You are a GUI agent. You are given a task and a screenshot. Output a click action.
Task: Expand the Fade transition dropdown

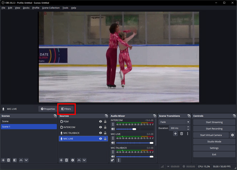click(x=188, y=122)
